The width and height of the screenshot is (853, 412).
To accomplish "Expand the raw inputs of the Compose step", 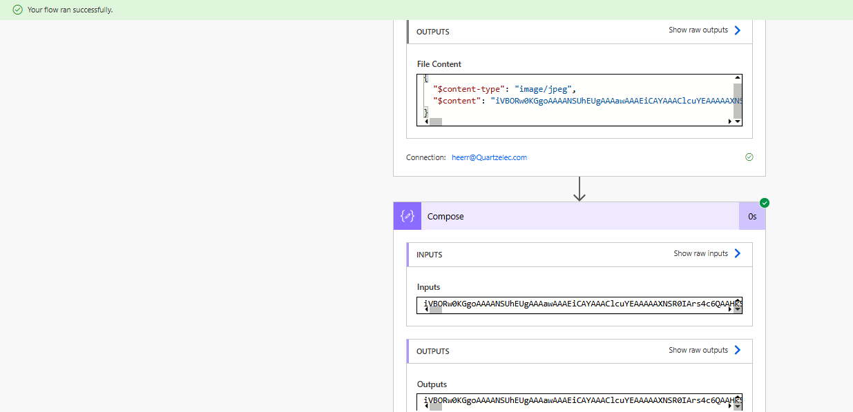I will (x=701, y=253).
